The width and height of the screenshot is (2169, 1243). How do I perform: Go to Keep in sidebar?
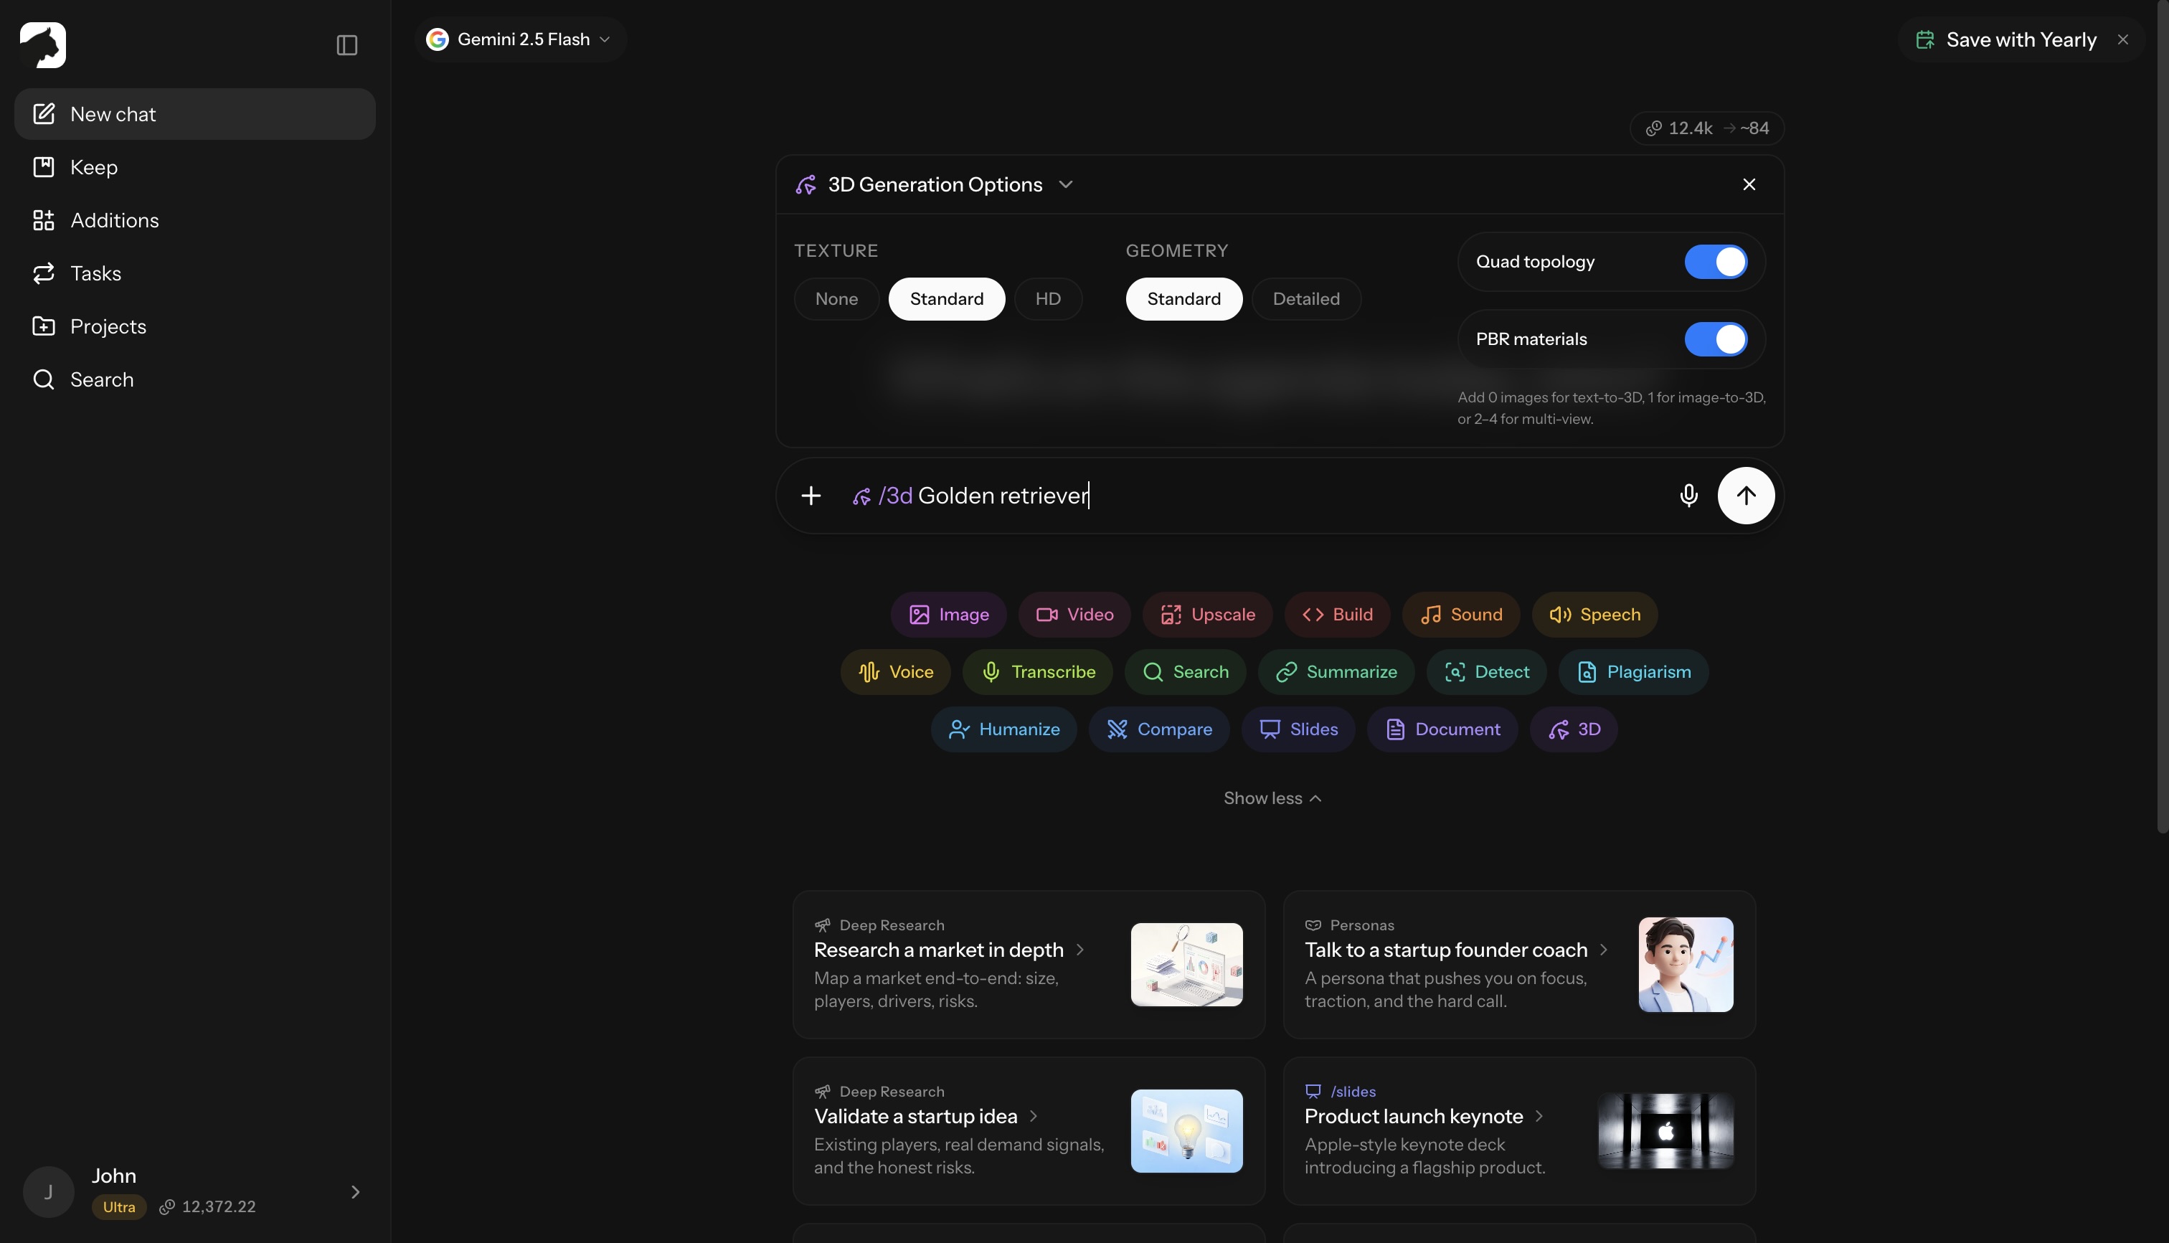(194, 167)
